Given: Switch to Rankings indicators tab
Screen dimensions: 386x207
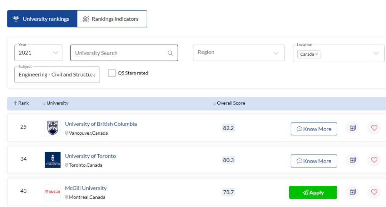Looking at the screenshot, I should coord(112,19).
